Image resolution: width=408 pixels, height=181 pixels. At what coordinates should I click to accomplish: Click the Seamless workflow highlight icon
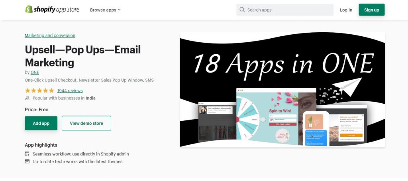(x=27, y=154)
